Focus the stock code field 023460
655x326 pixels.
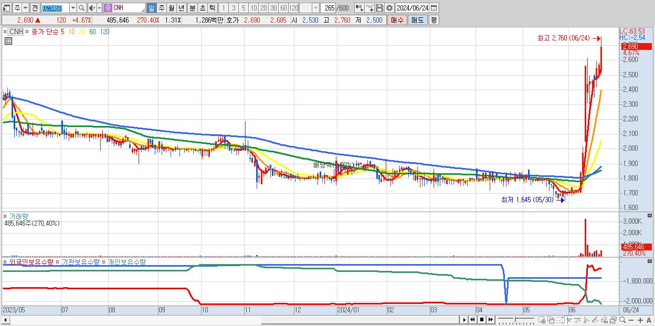(55, 8)
